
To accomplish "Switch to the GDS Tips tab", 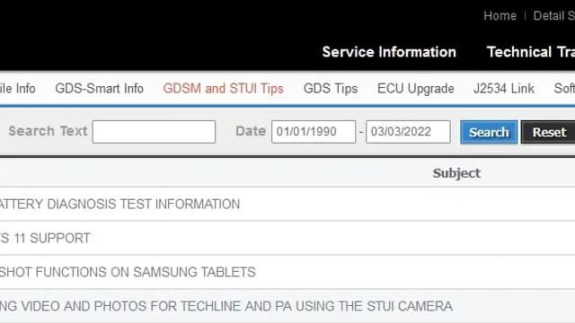I will click(x=331, y=88).
